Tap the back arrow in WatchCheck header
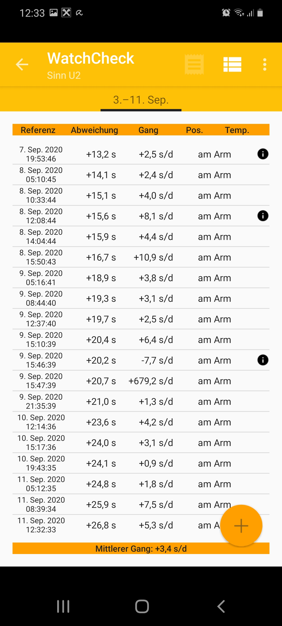 [x=22, y=64]
